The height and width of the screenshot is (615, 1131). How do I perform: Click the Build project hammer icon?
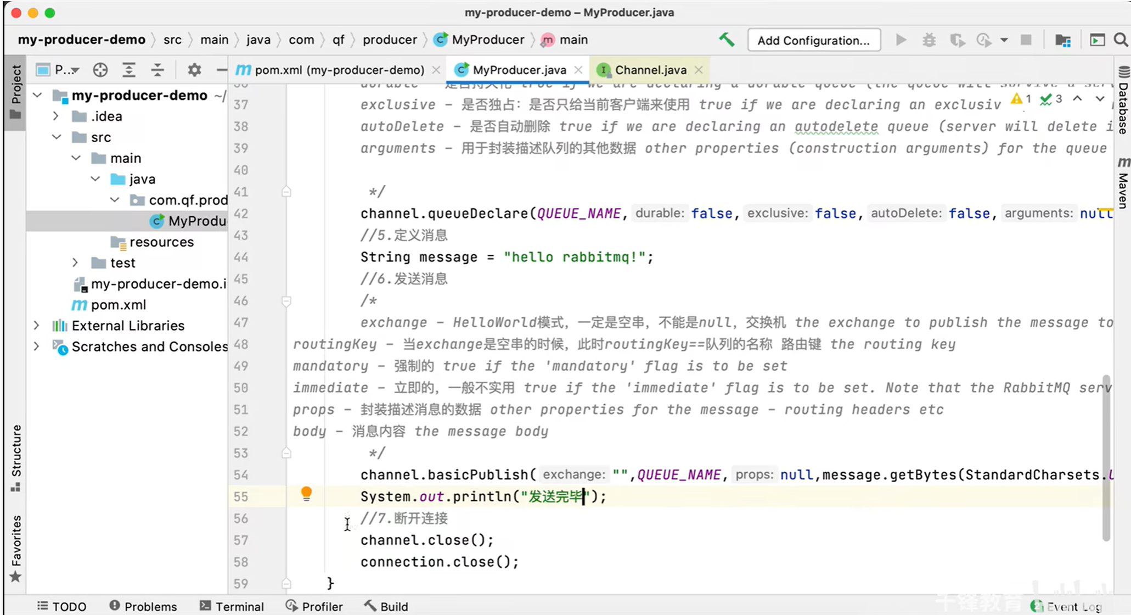(x=727, y=40)
